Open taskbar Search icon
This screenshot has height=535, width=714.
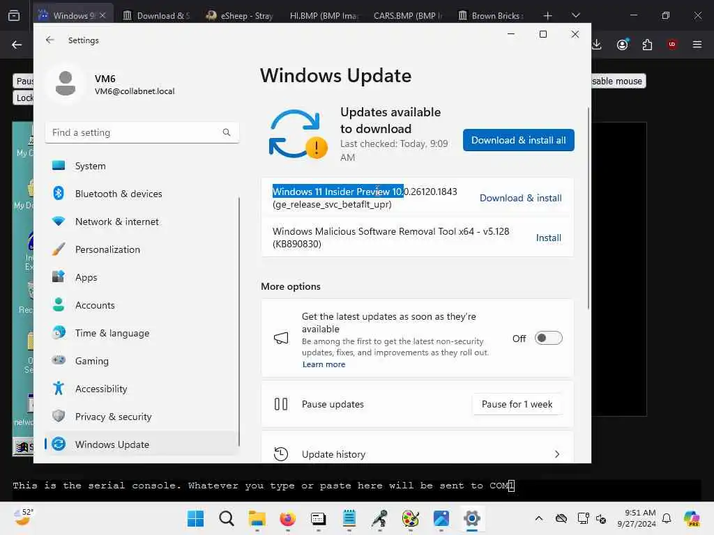tap(227, 518)
